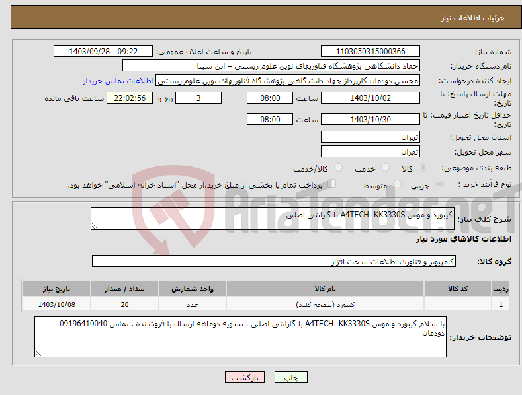Click the need number field 1103050315000366
Viewport: 522px width, 395px height.
coord(370,52)
